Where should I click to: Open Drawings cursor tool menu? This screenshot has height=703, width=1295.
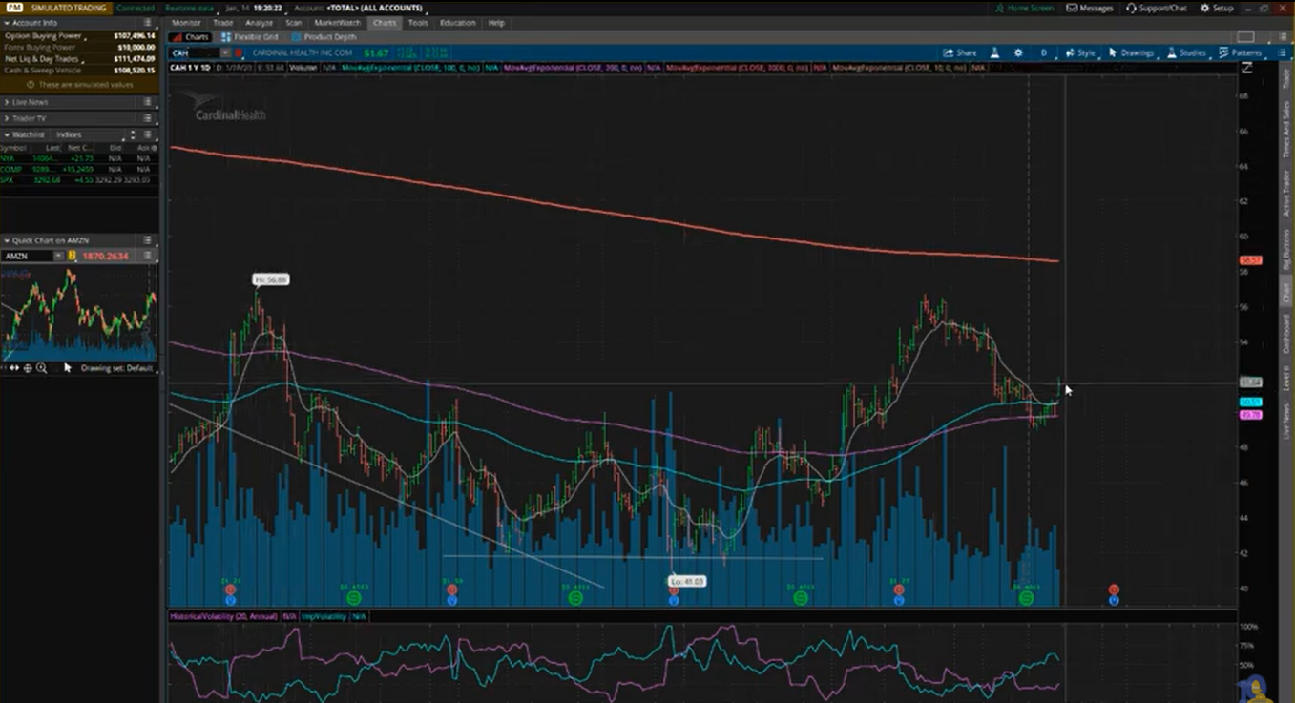click(1131, 53)
